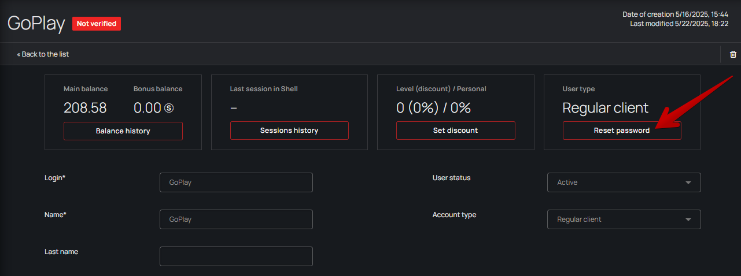This screenshot has height=276, width=741.
Task: Go back to the list
Action: pyautogui.click(x=43, y=54)
